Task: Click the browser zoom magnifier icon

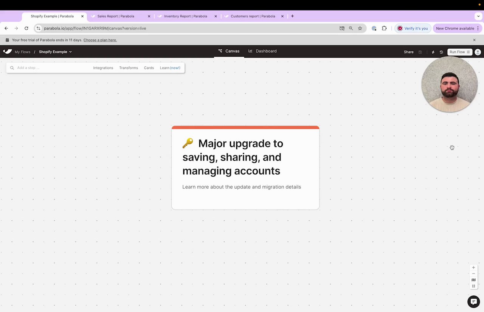Action: point(351,28)
